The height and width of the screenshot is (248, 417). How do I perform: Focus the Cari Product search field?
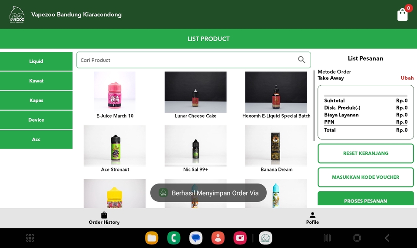tap(194, 60)
